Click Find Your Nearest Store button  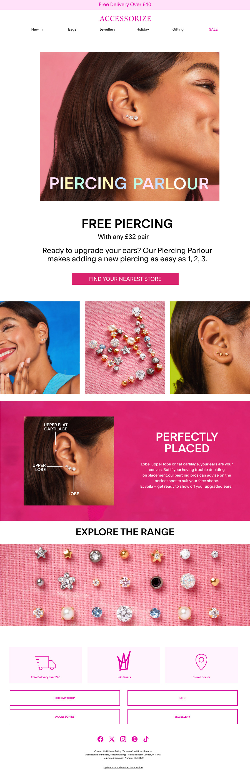125,279
